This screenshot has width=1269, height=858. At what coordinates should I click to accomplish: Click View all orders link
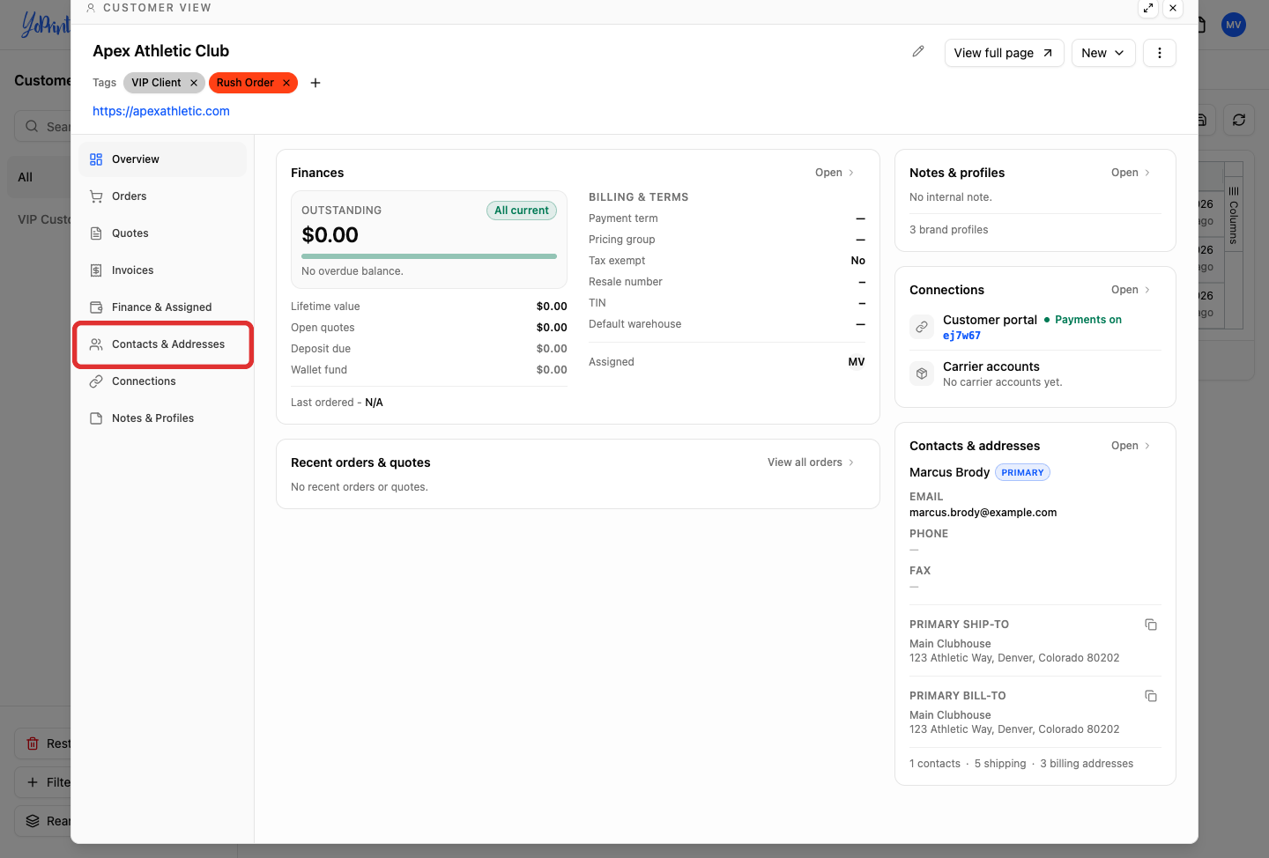pyautogui.click(x=811, y=462)
